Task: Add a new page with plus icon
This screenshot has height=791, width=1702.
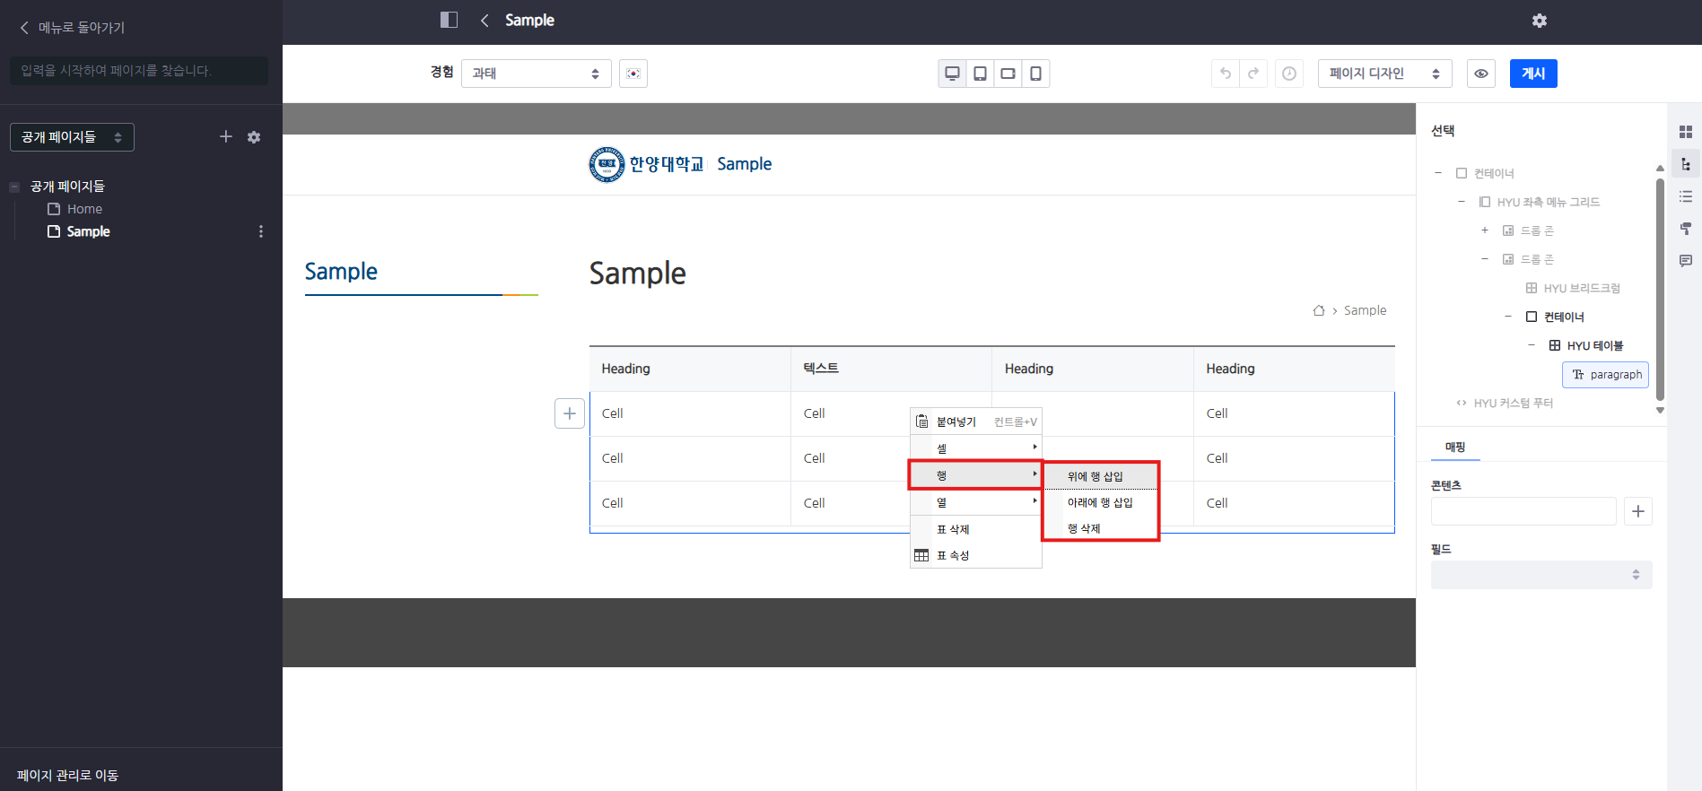Action: [x=226, y=136]
